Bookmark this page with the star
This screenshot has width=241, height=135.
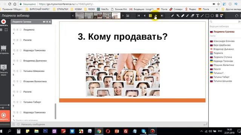click(x=218, y=4)
